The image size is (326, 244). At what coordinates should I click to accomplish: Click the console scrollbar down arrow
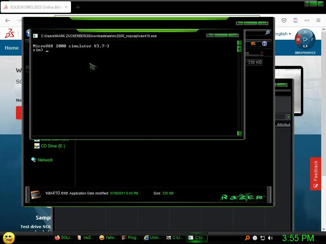239,133
